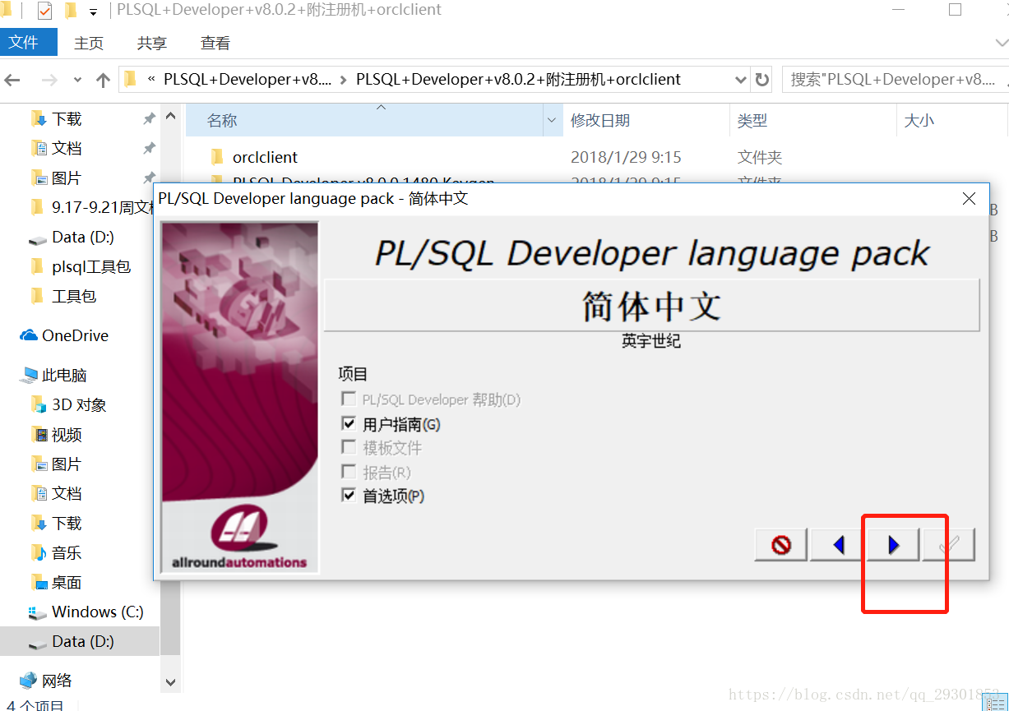The image size is (1009, 711).
Task: Select pinned 文档 in quick access
Action: 67,149
